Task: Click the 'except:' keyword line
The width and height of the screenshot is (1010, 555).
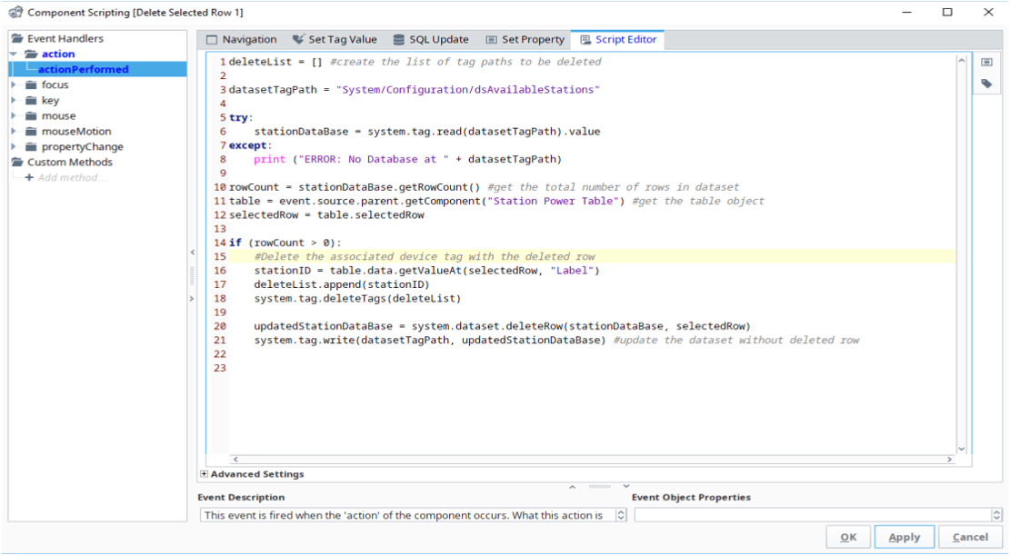Action: tap(251, 145)
